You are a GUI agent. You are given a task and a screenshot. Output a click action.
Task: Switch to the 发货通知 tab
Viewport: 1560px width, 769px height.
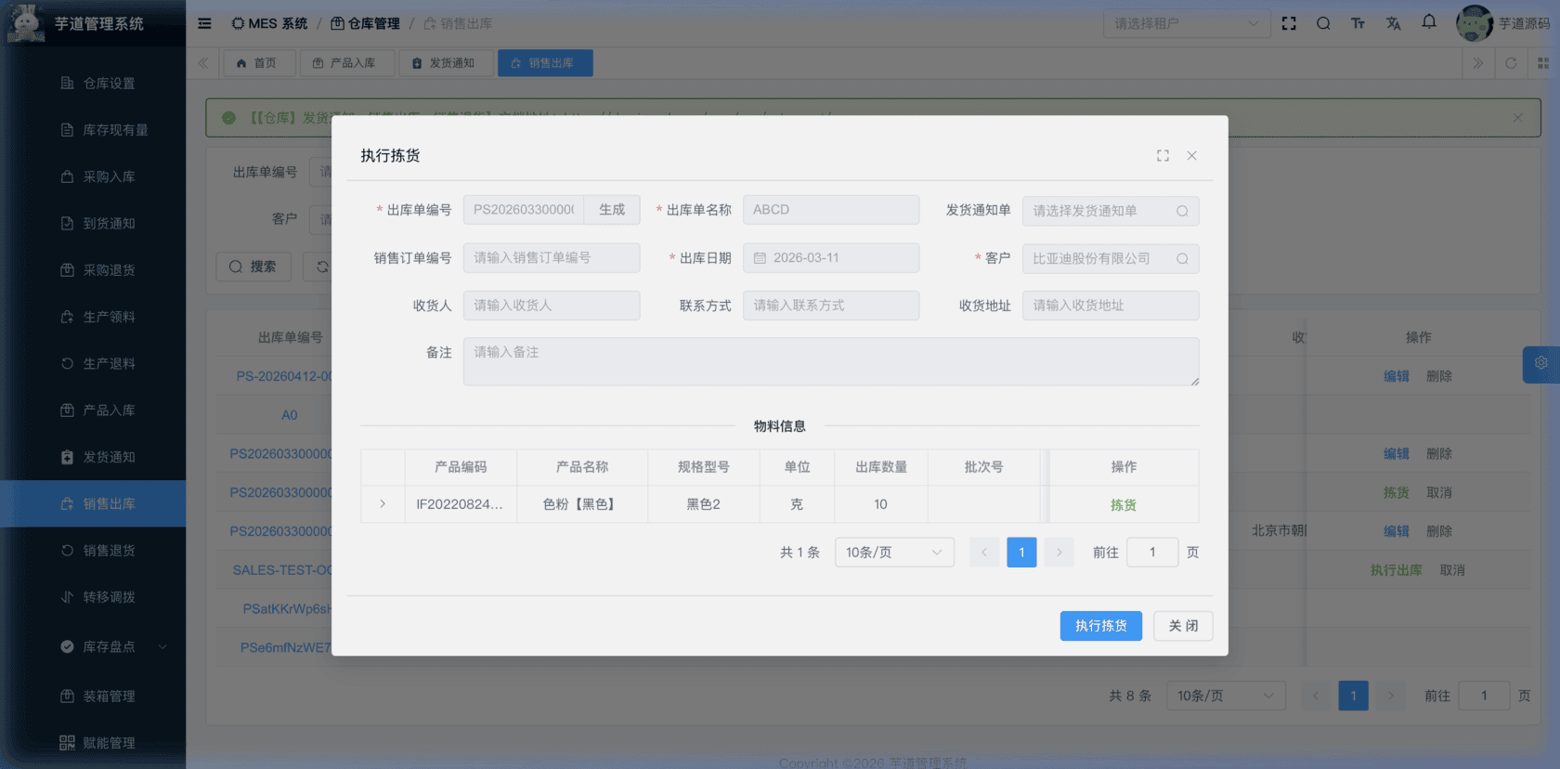pos(445,63)
